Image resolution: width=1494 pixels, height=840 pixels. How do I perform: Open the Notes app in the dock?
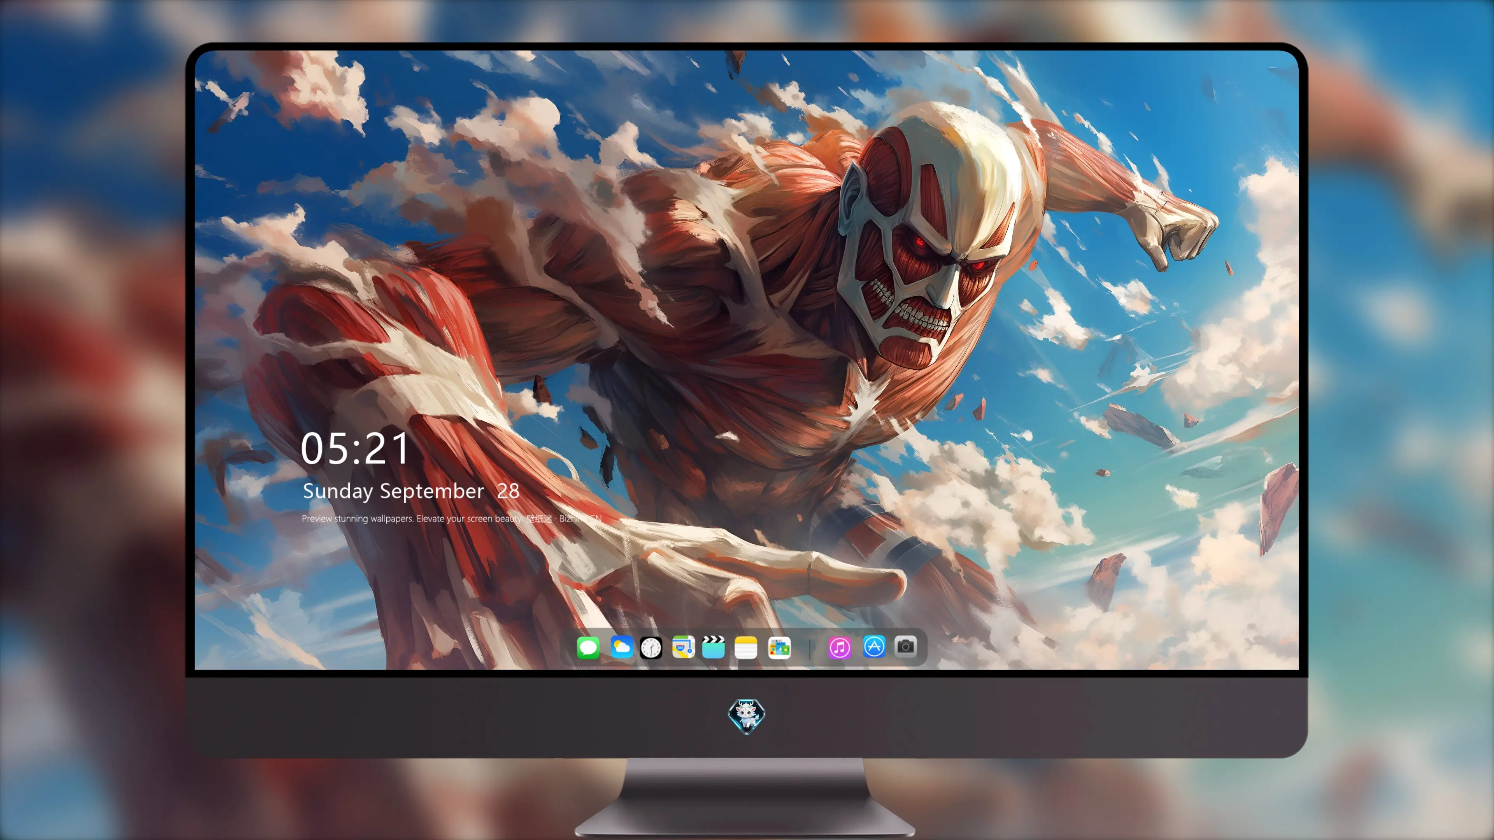coord(746,647)
